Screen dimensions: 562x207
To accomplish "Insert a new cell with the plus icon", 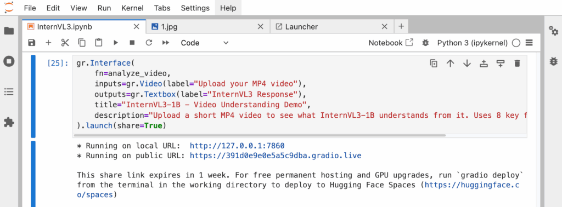I will [48, 43].
